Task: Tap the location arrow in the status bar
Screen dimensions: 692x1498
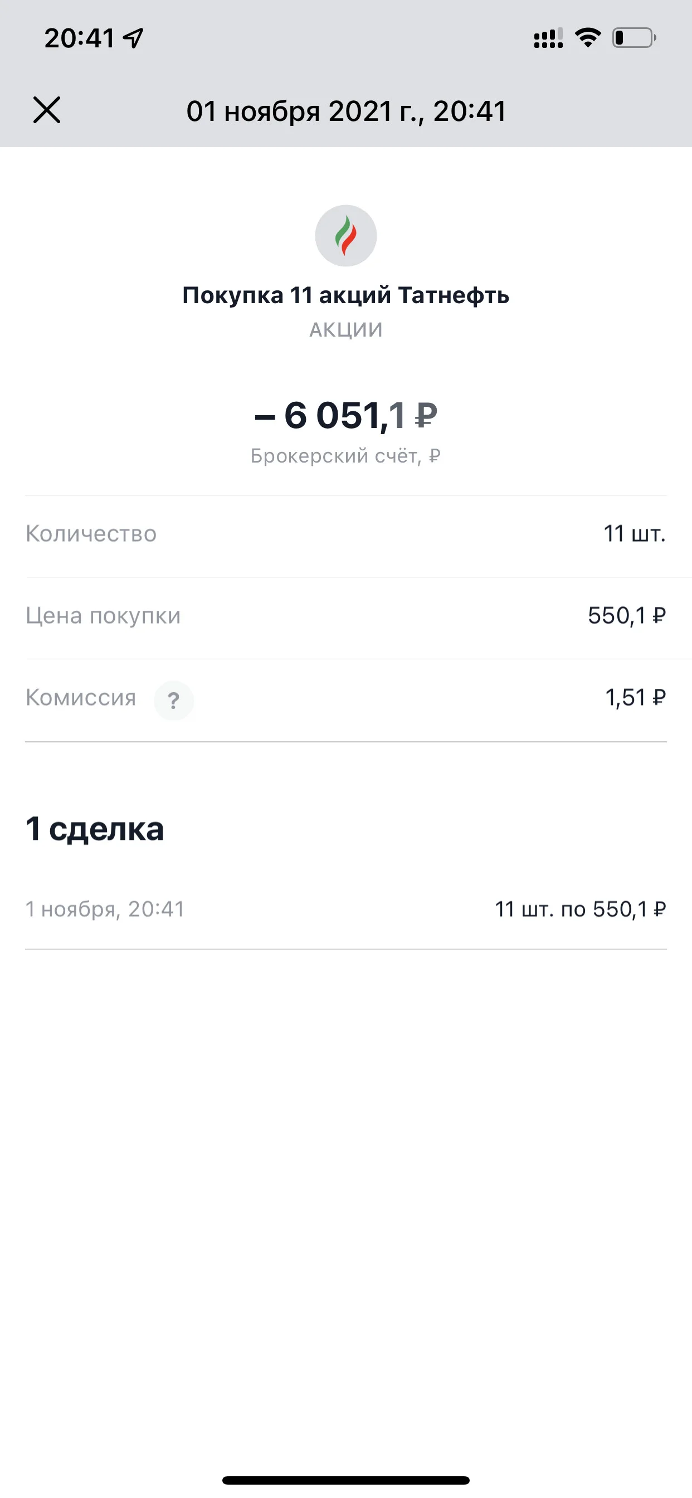Action: 133,38
